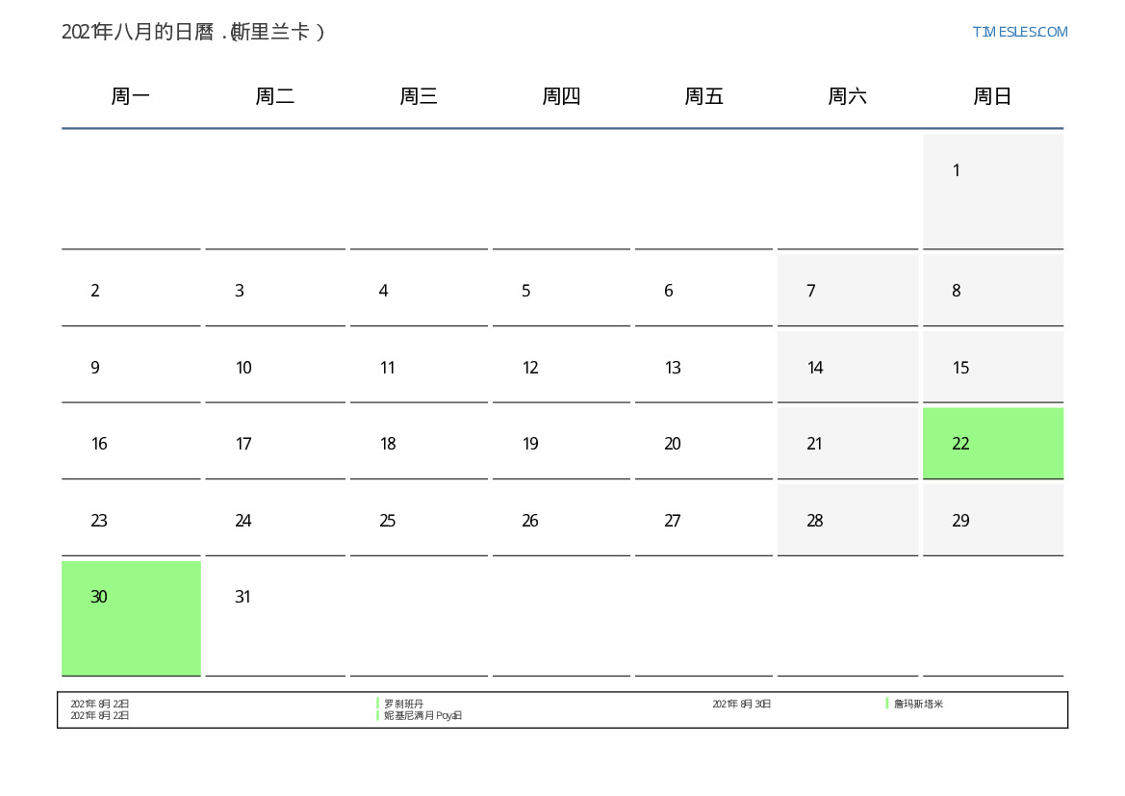Viewport: 1125px width, 796px height.
Task: Click Saturday cell numbered 7
Action: coord(847,290)
